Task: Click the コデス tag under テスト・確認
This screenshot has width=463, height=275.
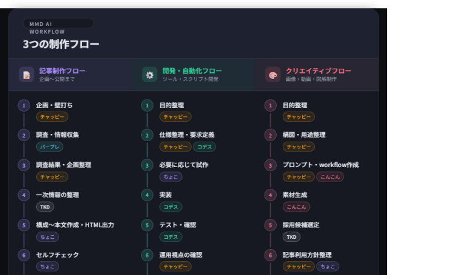Action: pos(171,237)
